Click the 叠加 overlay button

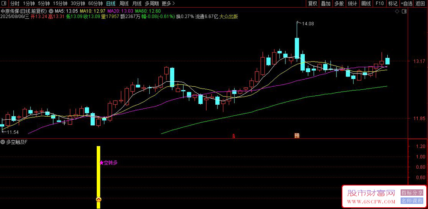(326, 3)
